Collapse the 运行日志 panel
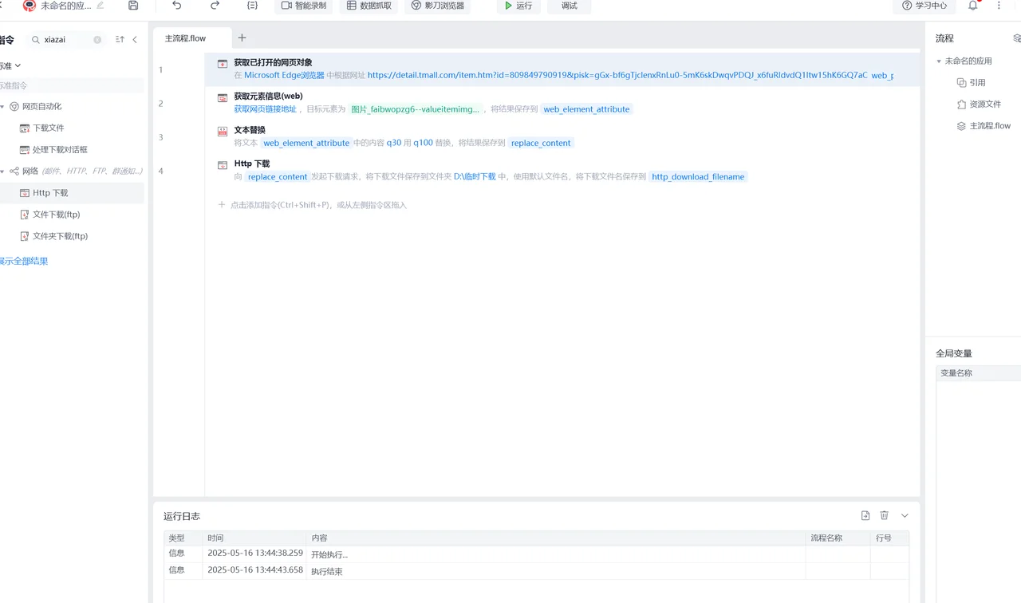This screenshot has width=1021, height=603. (905, 516)
